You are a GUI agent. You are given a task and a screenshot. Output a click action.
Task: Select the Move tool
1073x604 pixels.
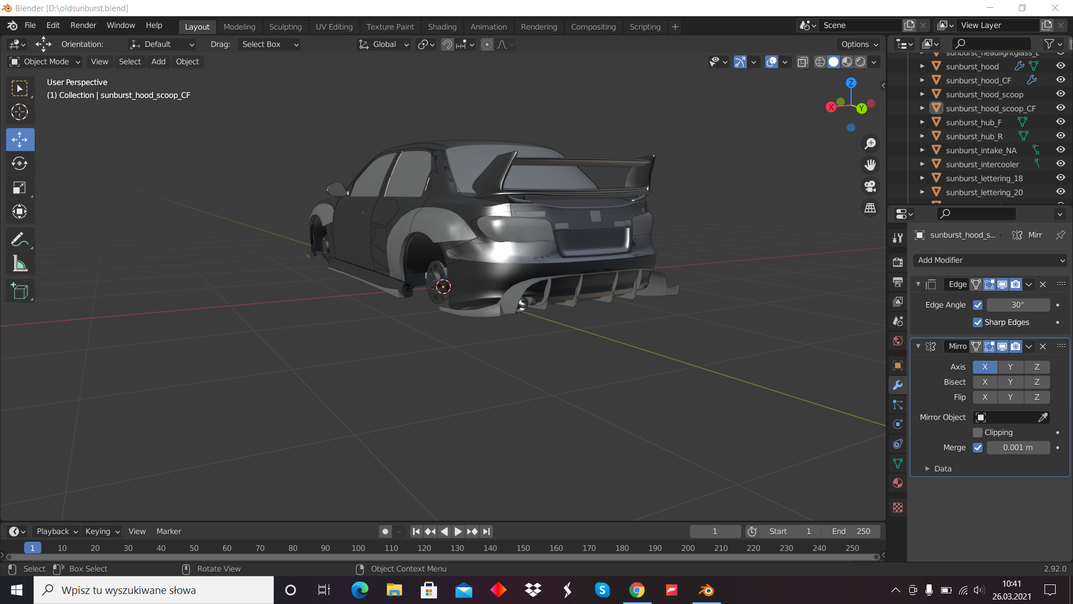20,139
